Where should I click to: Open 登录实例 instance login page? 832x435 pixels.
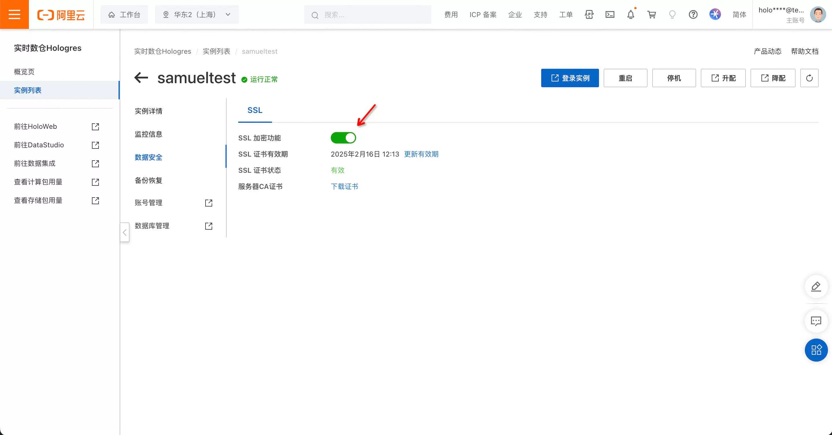click(x=570, y=78)
